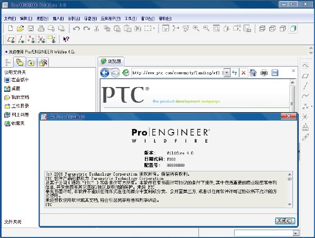This screenshot has width=315, height=238.
Task: Save the browser page with the disk icon
Action: pos(275,73)
